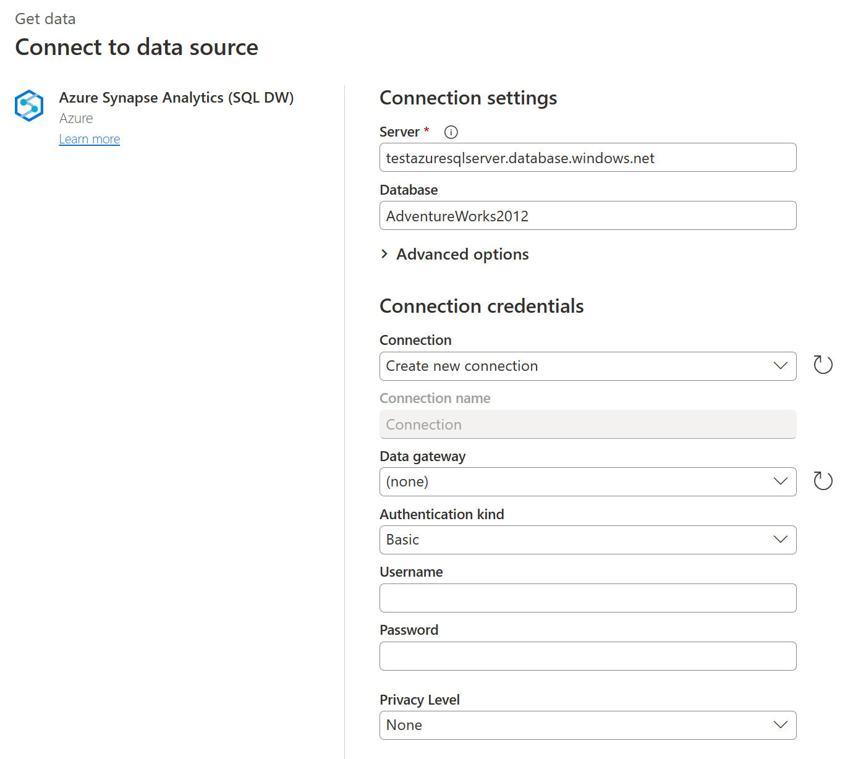Refresh the connection list
The image size is (845, 759).
click(x=823, y=365)
